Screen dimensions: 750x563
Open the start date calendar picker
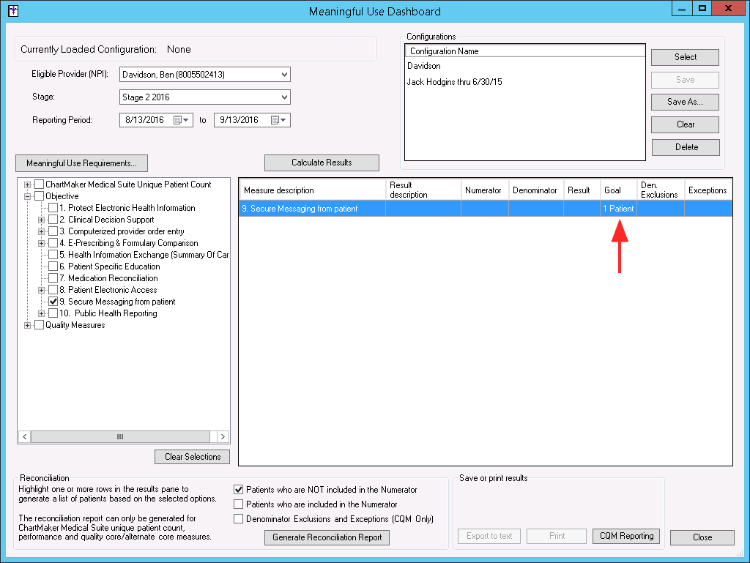pyautogui.click(x=181, y=120)
